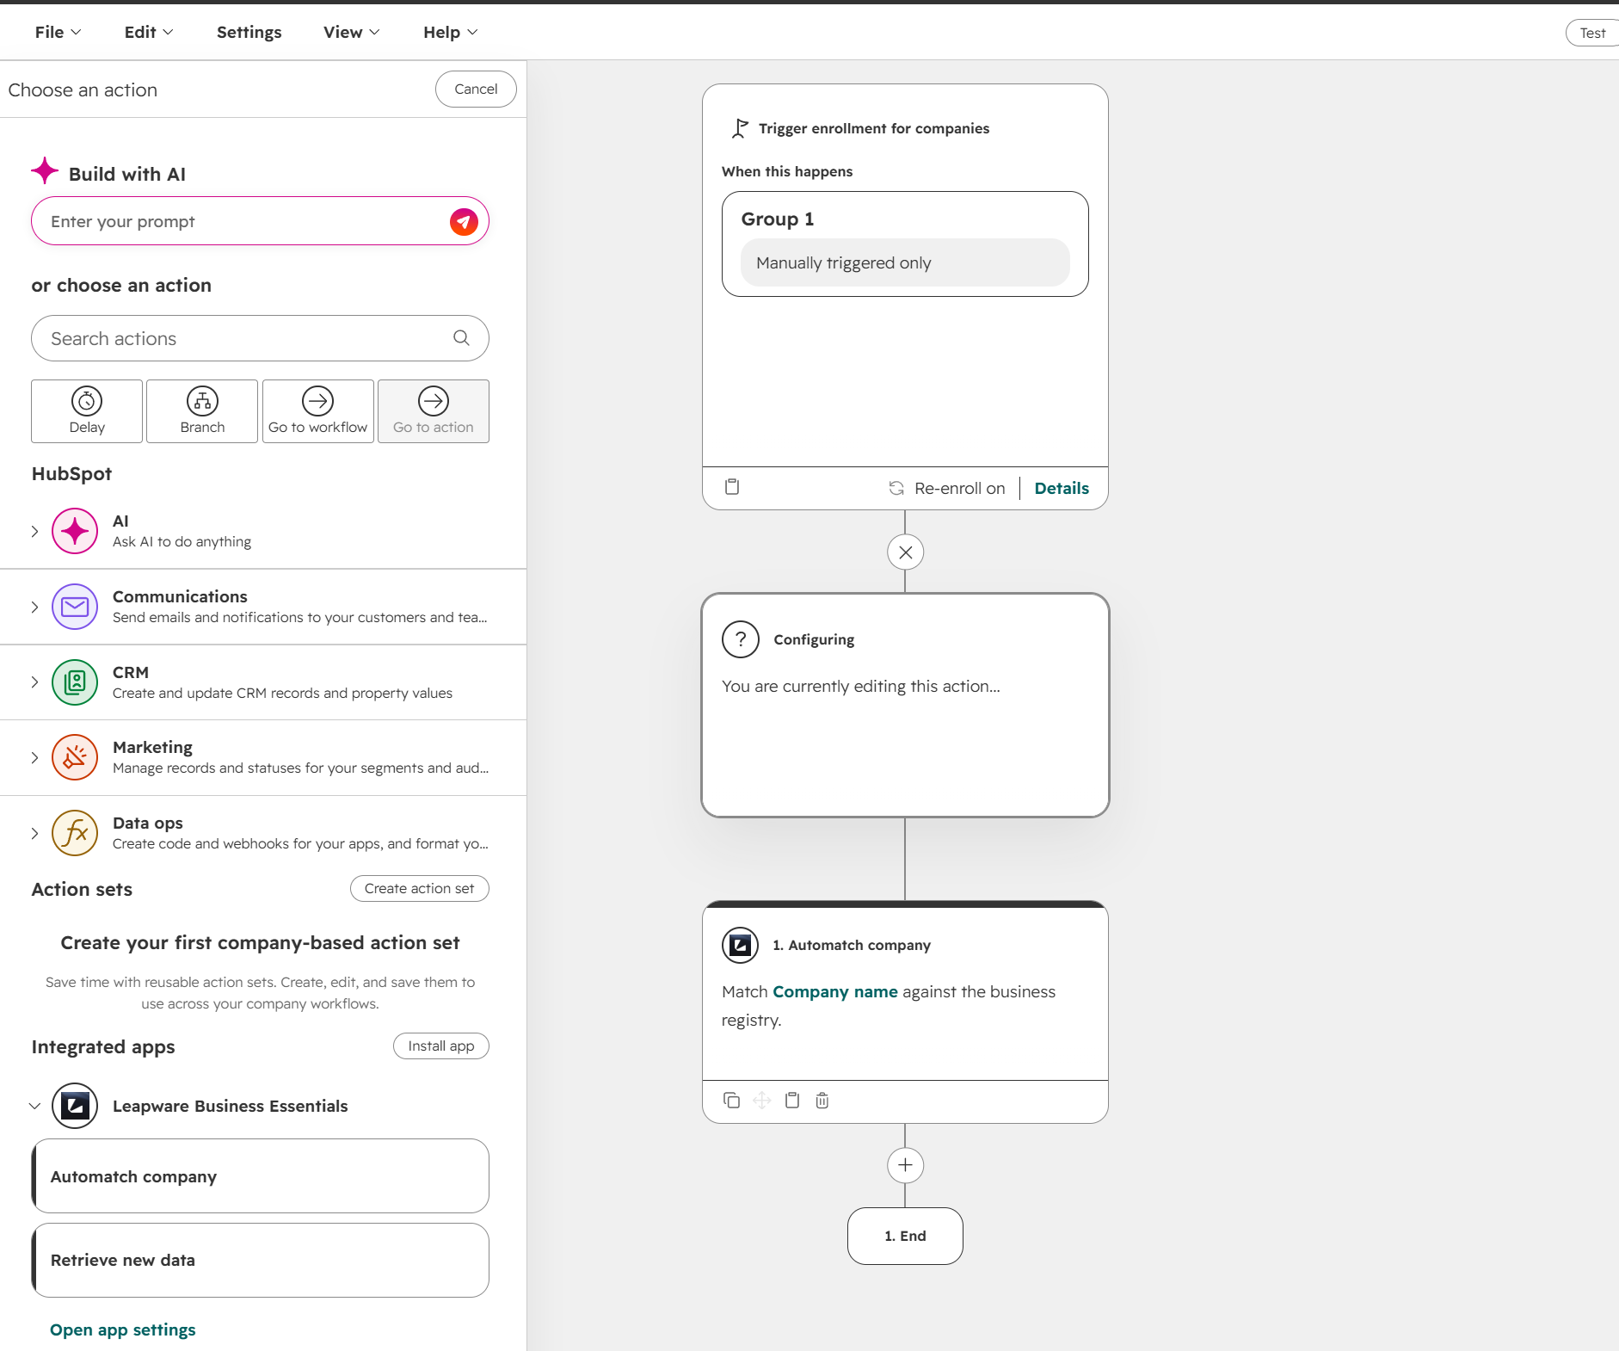1619x1351 pixels.
Task: Expand the CRM category chevron
Action: (34, 682)
